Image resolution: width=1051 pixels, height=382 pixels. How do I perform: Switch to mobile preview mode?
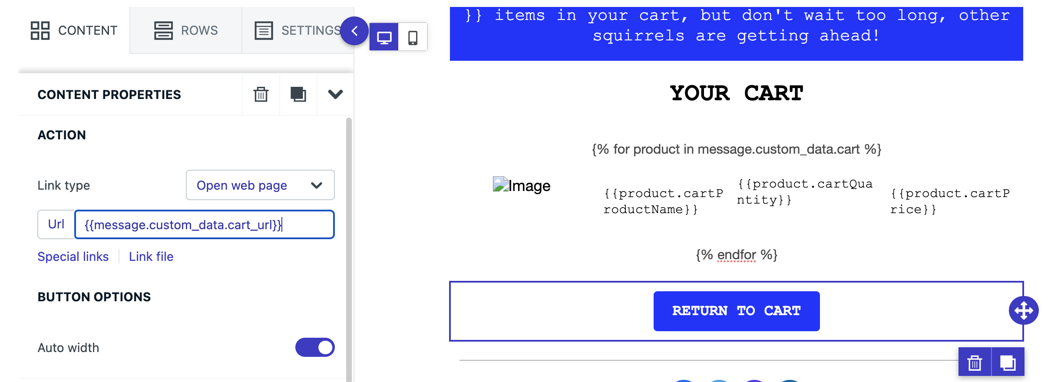pyautogui.click(x=413, y=37)
